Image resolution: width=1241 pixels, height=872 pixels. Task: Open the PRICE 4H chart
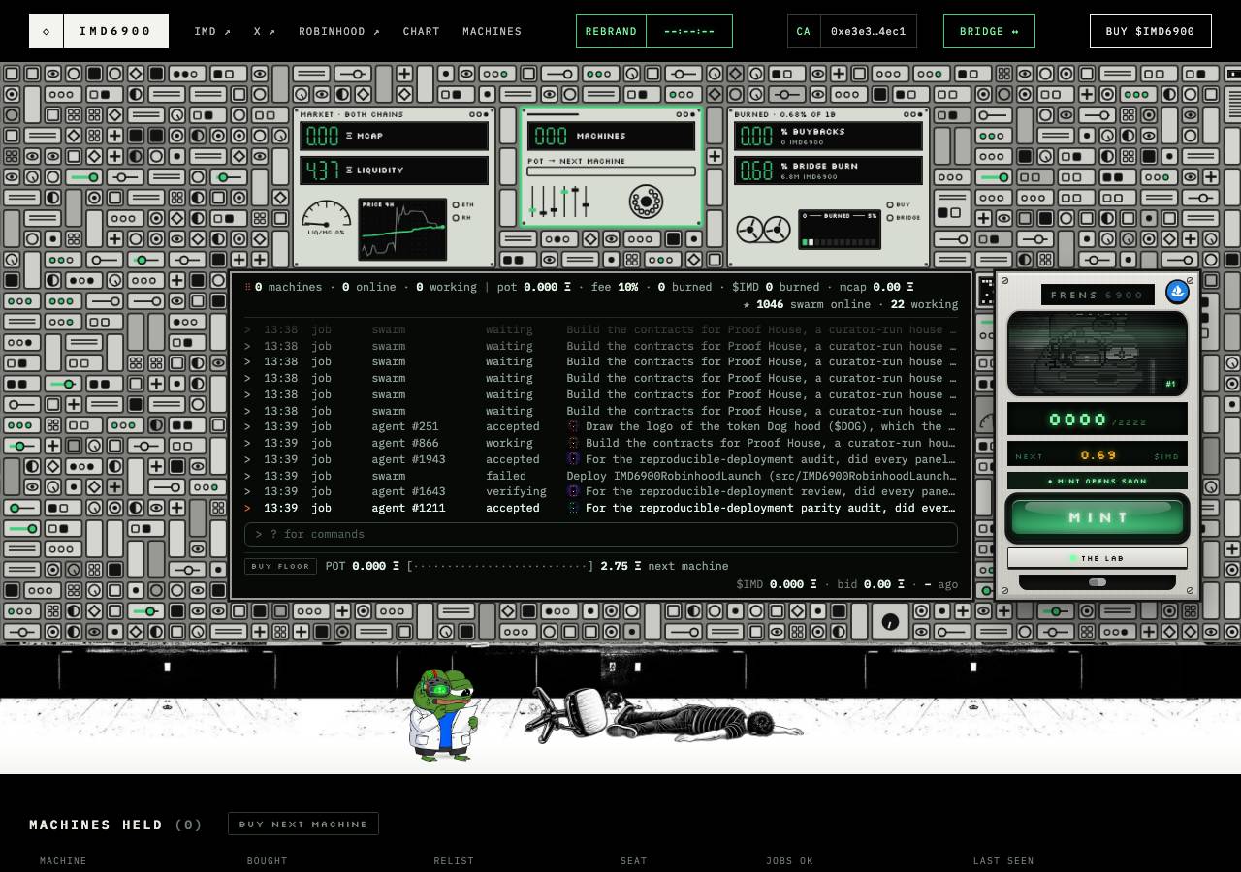pyautogui.click(x=402, y=231)
